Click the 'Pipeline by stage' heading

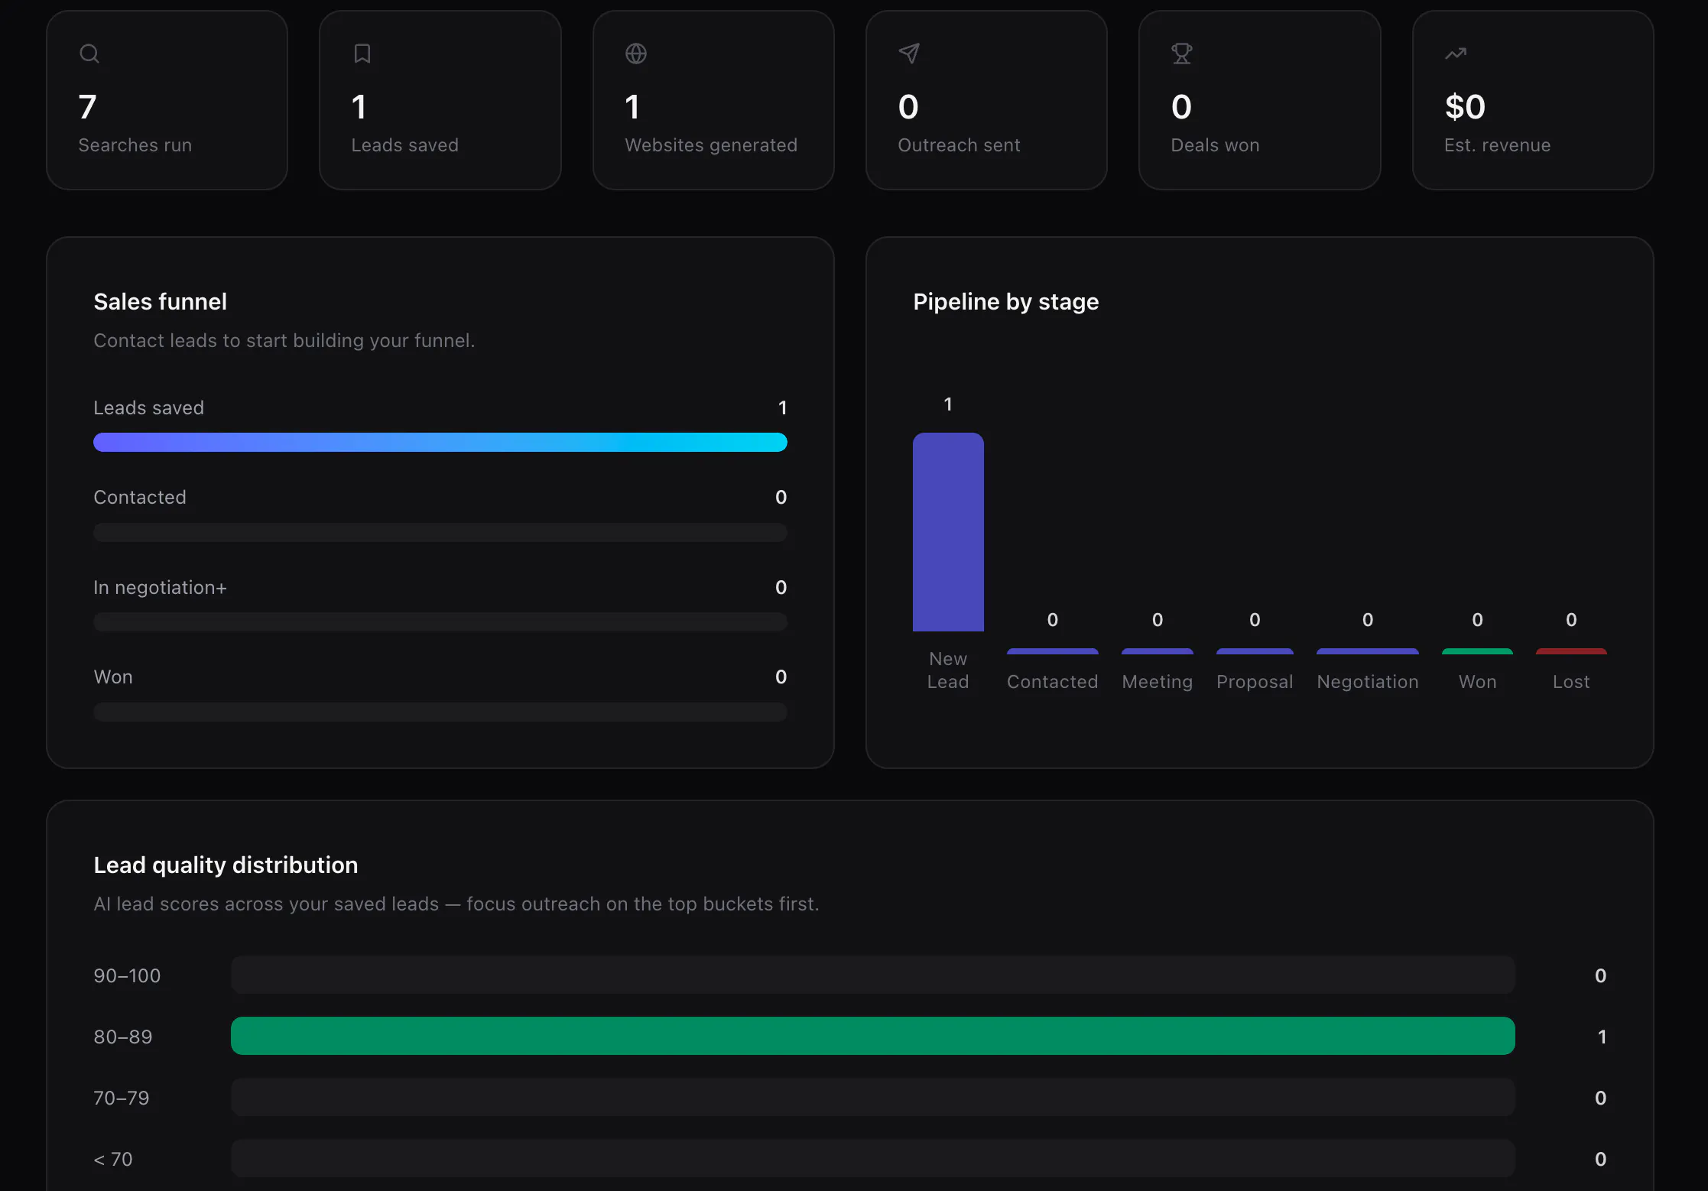[1006, 302]
